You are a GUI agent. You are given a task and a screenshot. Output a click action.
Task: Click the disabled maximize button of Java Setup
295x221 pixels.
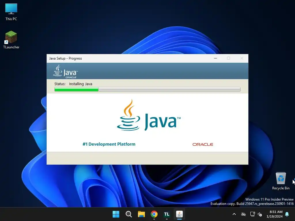[x=228, y=58]
